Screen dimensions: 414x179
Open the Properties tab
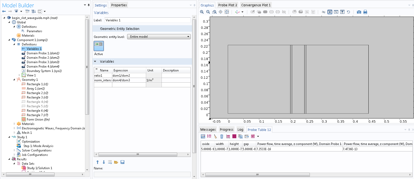click(x=119, y=5)
